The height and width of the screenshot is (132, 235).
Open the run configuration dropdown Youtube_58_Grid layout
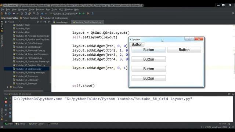pos(64,14)
